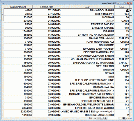The width and height of the screenshot is (134, 121).
Task: Select the EPICERIE ZAID PK cell
Action: click(88, 24)
